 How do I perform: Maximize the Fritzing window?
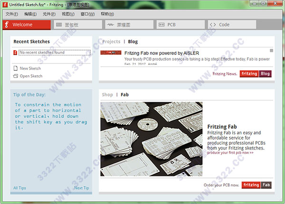coord(263,3)
